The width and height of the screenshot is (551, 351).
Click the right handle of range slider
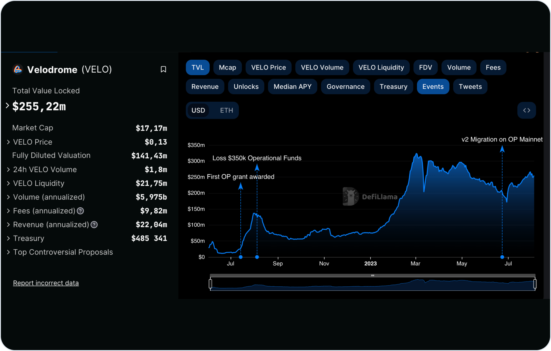tap(535, 284)
